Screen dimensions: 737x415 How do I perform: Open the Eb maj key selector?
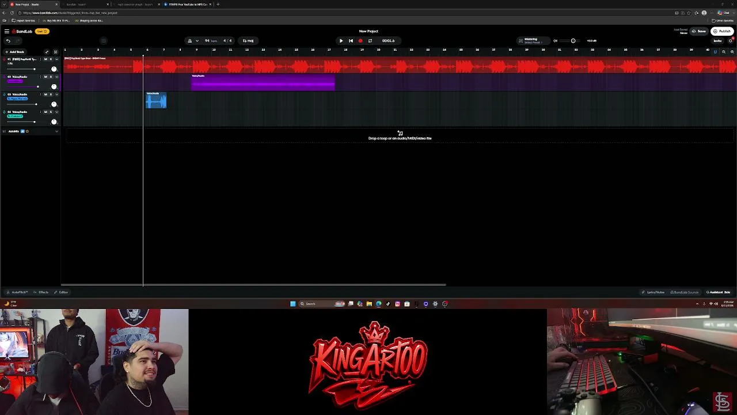(x=248, y=41)
